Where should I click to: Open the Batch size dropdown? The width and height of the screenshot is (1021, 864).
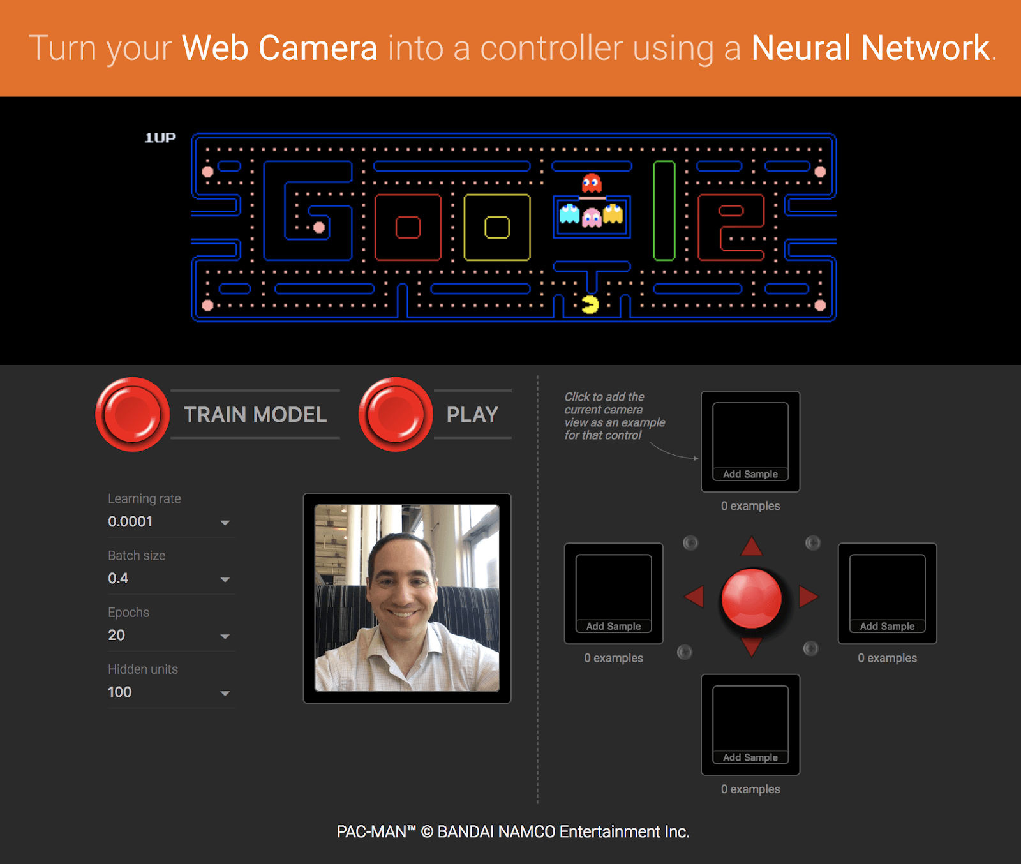pyautogui.click(x=170, y=579)
